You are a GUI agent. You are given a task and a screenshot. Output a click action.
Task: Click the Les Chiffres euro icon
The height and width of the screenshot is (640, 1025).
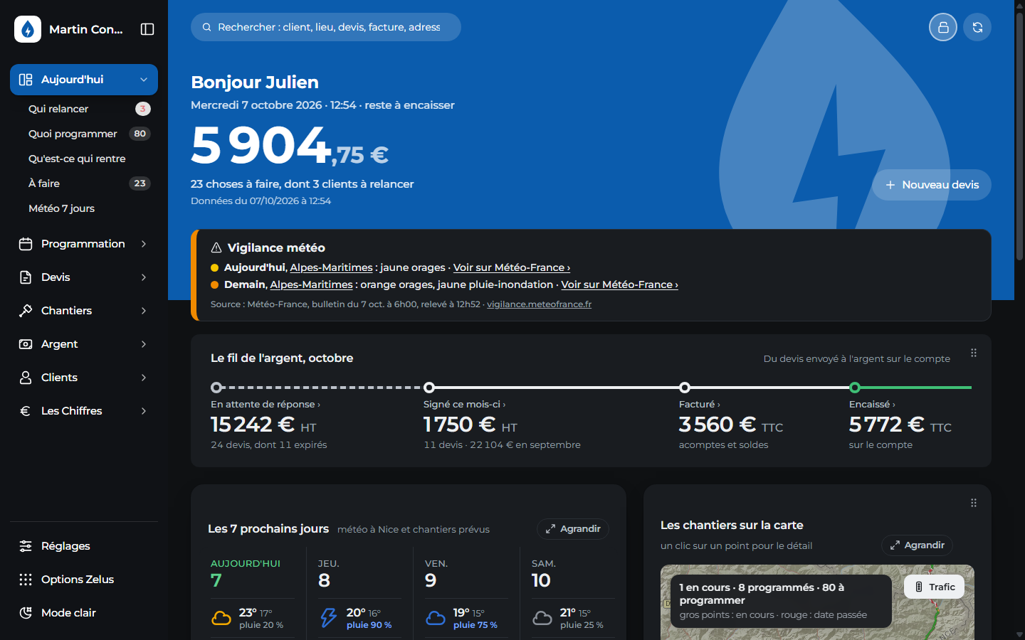click(26, 411)
